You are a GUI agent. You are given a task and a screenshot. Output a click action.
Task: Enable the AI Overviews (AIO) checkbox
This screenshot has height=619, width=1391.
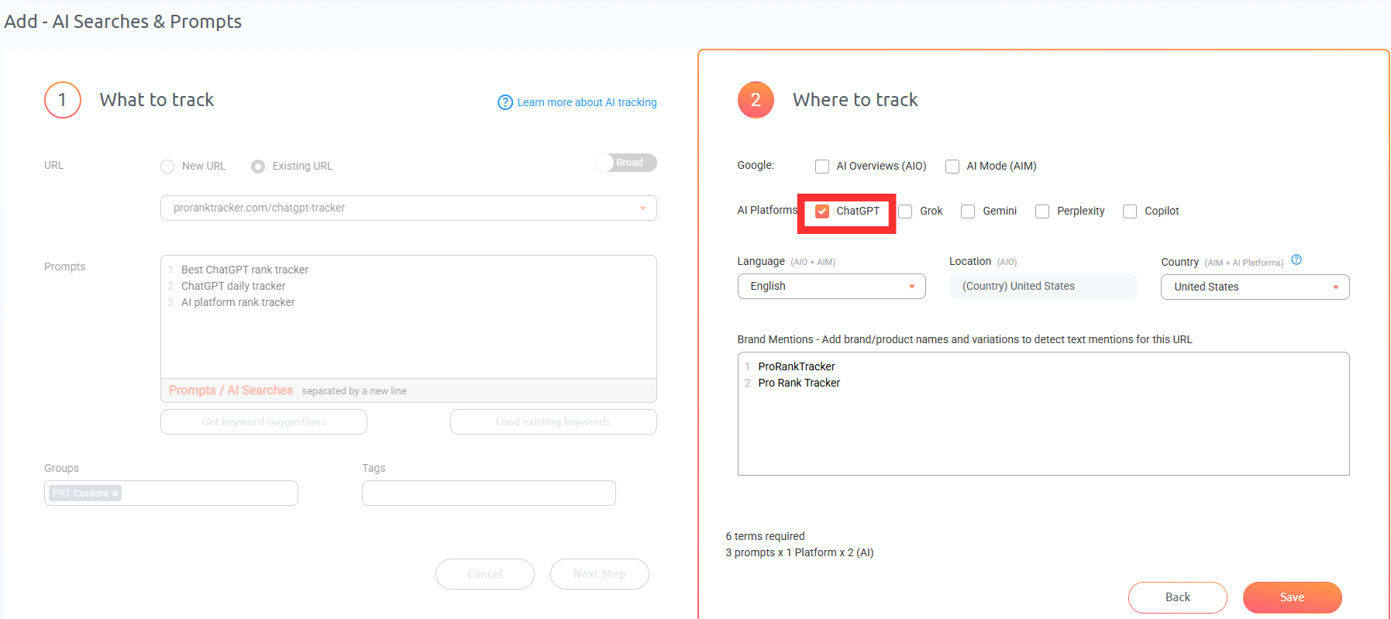(x=822, y=167)
